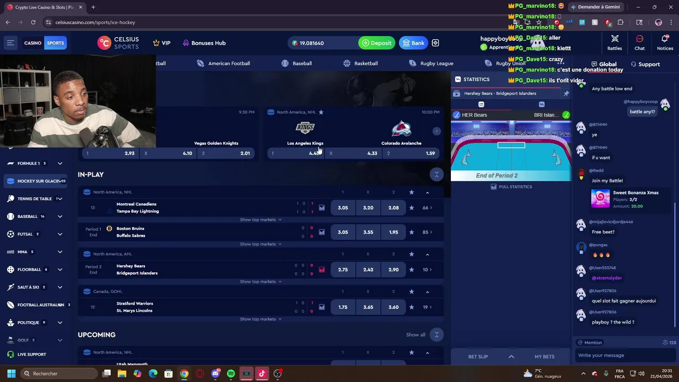The width and height of the screenshot is (679, 382).
Task: Favorite Boston Bruins vs Buffalo Sabres
Action: coord(412,232)
